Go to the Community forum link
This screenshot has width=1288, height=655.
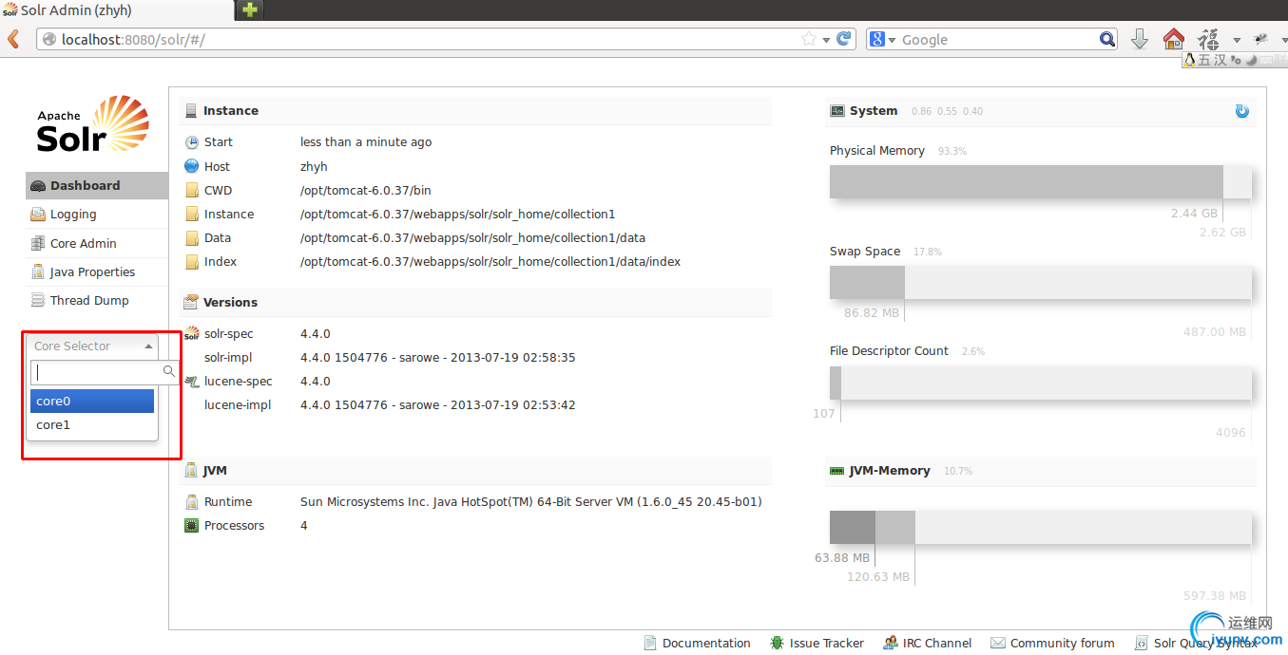(x=1053, y=643)
